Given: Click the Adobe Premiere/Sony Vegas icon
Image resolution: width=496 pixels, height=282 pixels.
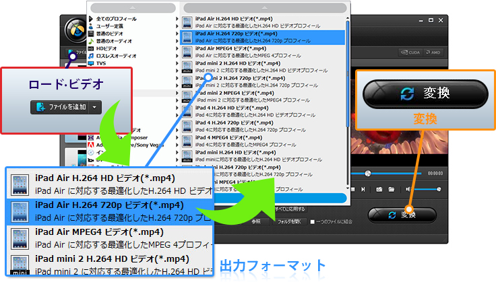Looking at the screenshot, I should pyautogui.click(x=91, y=145).
